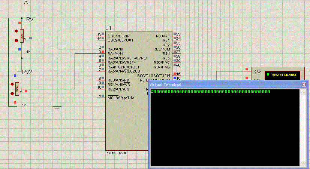Click the upper red adjust dot on RV1
This screenshot has height=169, width=310.
tap(16, 31)
